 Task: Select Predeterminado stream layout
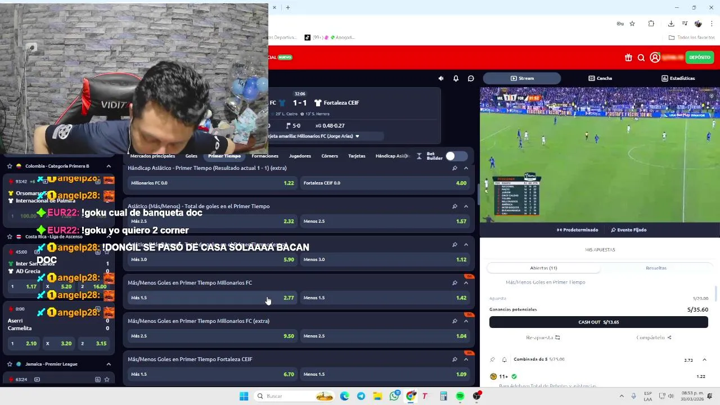click(x=577, y=229)
